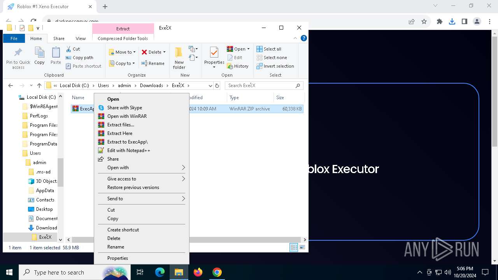This screenshot has width=498, height=280.
Task: Click Copy path in ribbon
Action: 79,58
